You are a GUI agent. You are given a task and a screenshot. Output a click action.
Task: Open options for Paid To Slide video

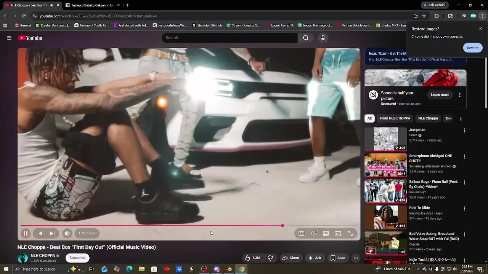tap(464, 209)
